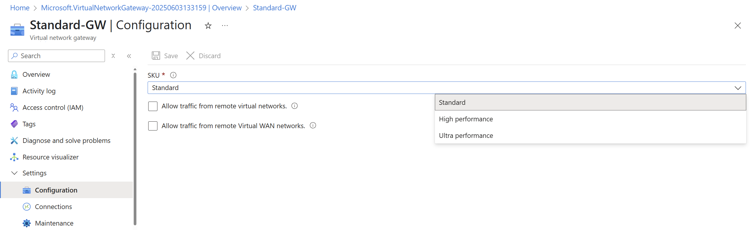
Task: Enable traffic from remote Virtual WAN networks
Action: pos(153,126)
